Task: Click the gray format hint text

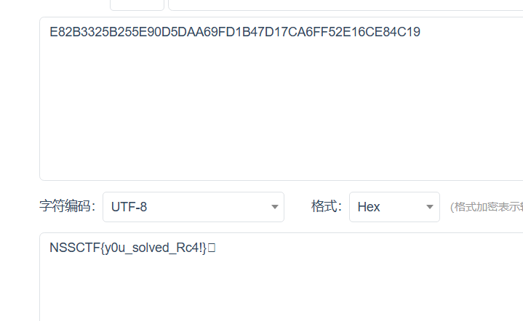Action: 486,207
